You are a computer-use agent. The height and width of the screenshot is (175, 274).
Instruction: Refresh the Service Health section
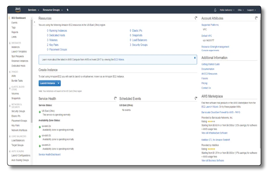[x=115, y=98]
